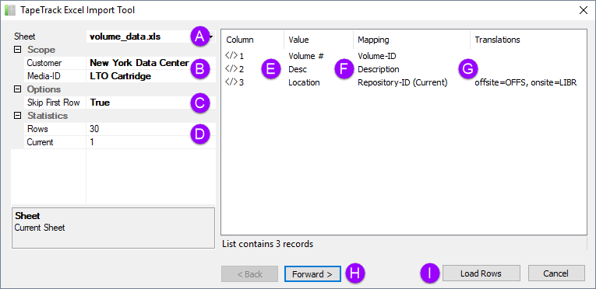
Task: Sort by the Column header
Action: point(240,40)
